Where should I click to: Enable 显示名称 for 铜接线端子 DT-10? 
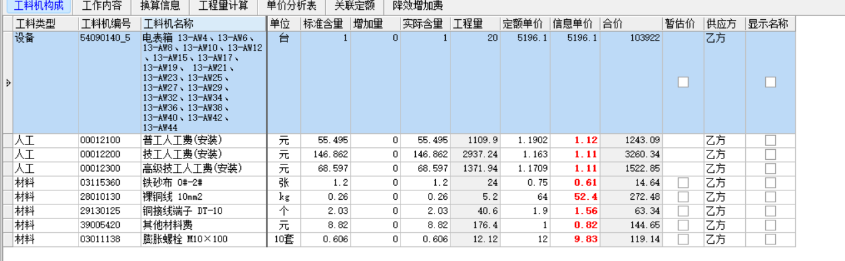[x=770, y=211]
